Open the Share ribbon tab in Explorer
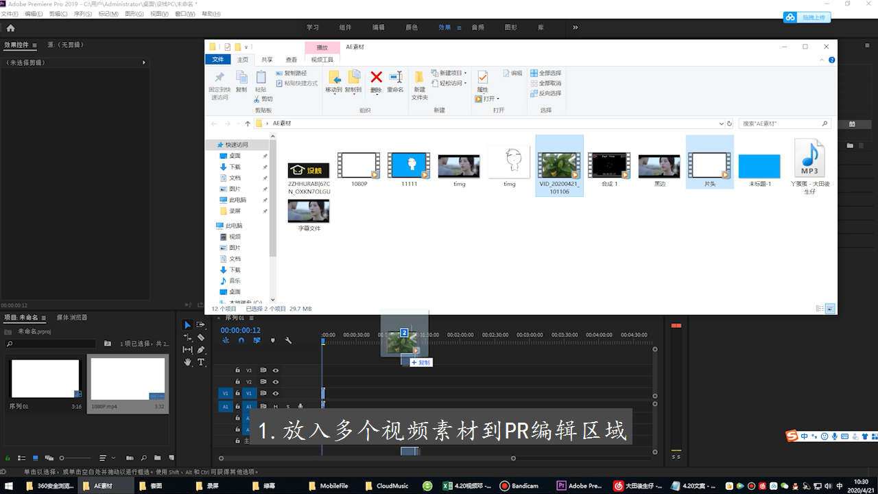This screenshot has height=494, width=878. 267,60
